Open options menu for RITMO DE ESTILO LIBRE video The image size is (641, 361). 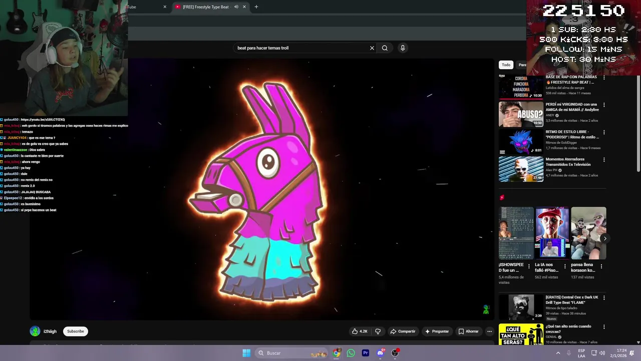coord(604,132)
